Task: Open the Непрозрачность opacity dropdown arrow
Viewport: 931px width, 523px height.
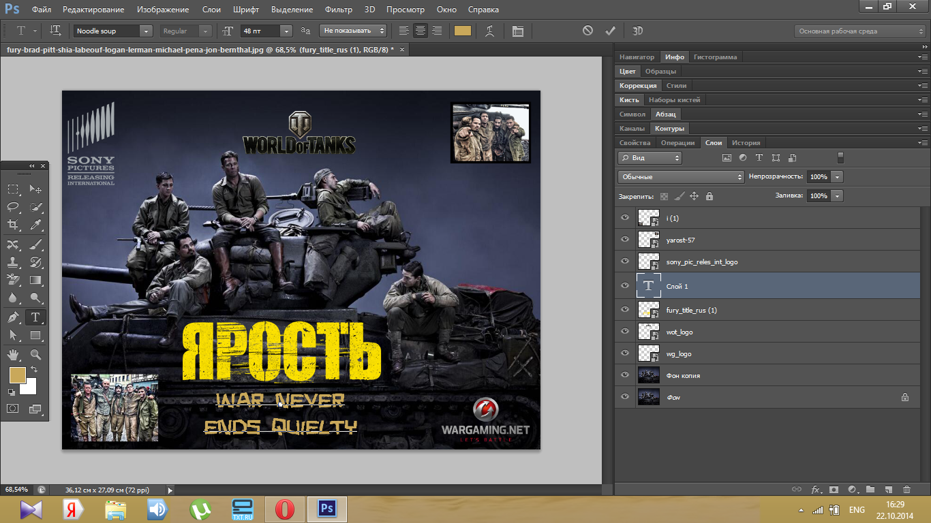Action: (x=837, y=176)
